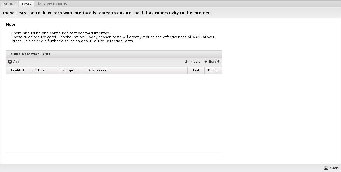This screenshot has height=172, width=341.
Task: Switch to the Status tab
Action: pos(9,4)
